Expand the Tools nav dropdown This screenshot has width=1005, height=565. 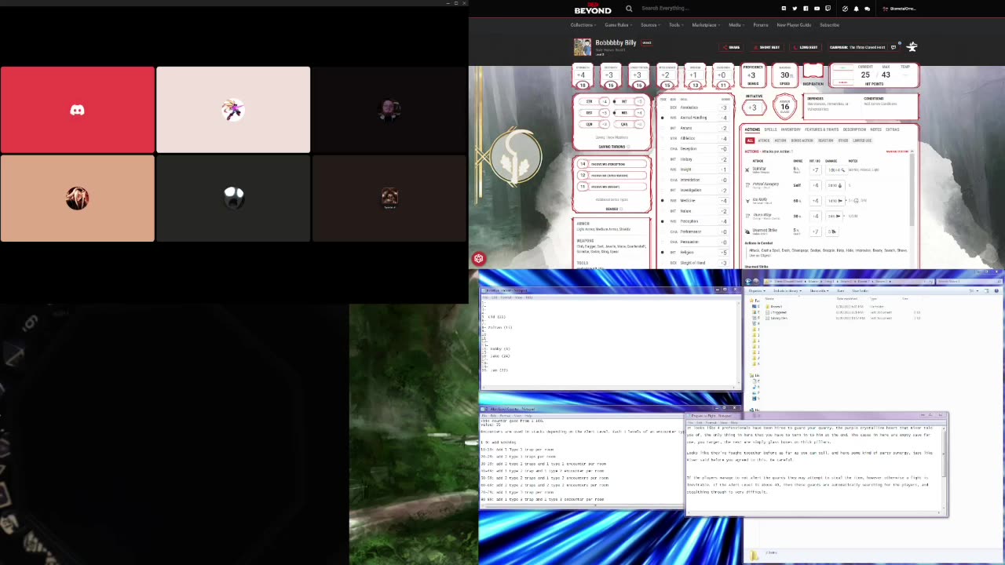[x=676, y=25]
